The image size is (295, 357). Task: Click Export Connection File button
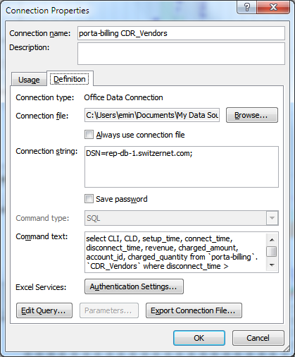point(194,310)
